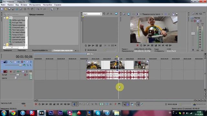The width and height of the screenshot is (207, 116).
Task: Collapse the 'Все' folder in the generators tree
Action: pyautogui.click(x=5, y=18)
